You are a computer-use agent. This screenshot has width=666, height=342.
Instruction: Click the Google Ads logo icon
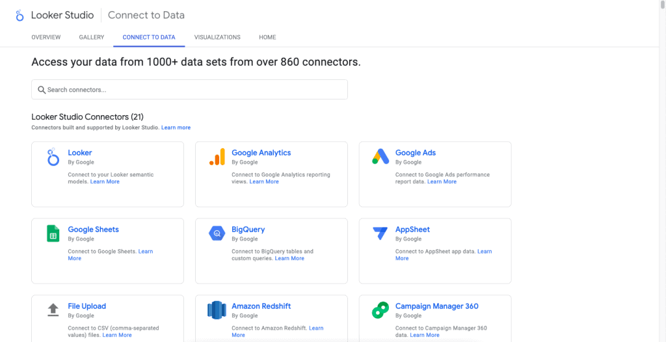click(x=380, y=157)
